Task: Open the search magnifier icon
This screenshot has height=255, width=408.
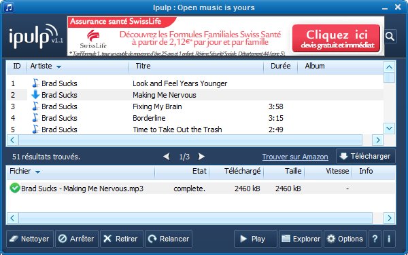Action: 390,36
